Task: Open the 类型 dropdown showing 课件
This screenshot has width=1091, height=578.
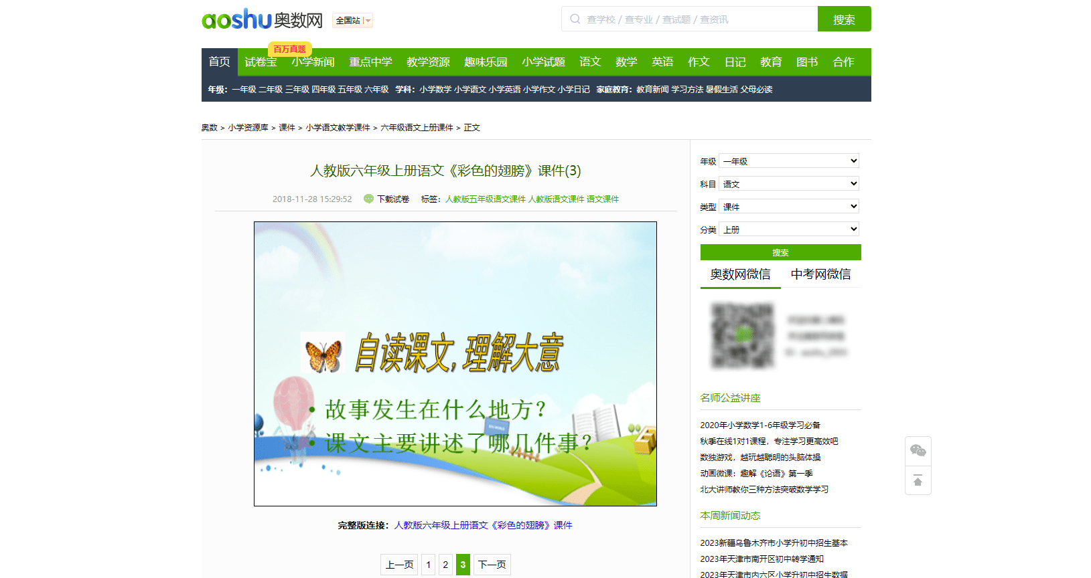Action: pyautogui.click(x=789, y=207)
